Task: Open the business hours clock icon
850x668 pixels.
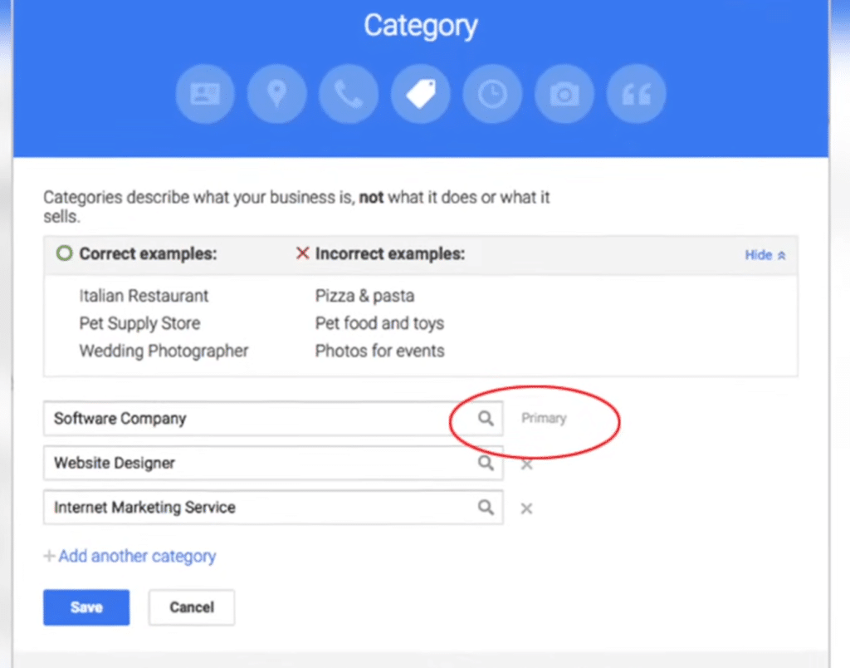Action: pyautogui.click(x=492, y=93)
